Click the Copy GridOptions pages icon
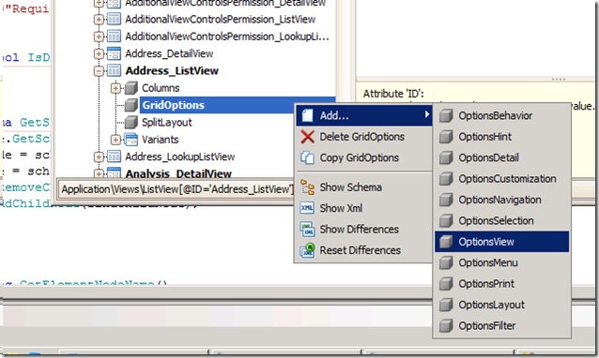The image size is (599, 358). 308,157
